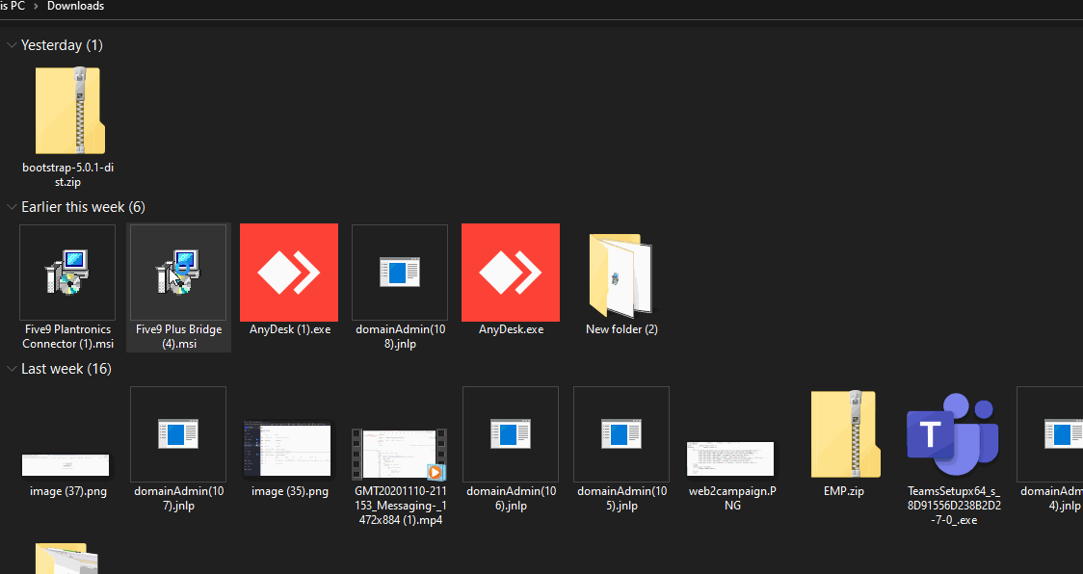This screenshot has height=574, width=1083.
Task: Select Five9 Plus Bridge (4).msi installer icon
Action: pyautogui.click(x=178, y=273)
